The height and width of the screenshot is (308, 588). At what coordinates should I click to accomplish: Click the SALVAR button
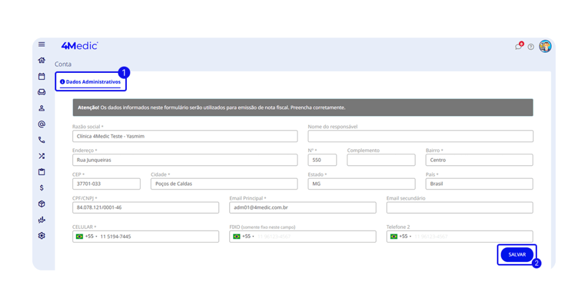(517, 255)
